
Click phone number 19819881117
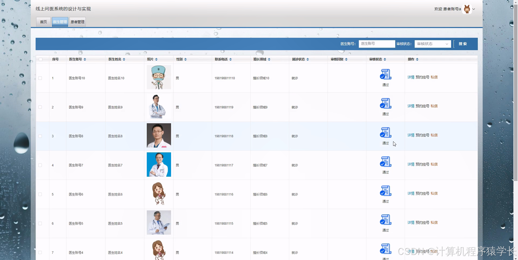tap(224, 165)
